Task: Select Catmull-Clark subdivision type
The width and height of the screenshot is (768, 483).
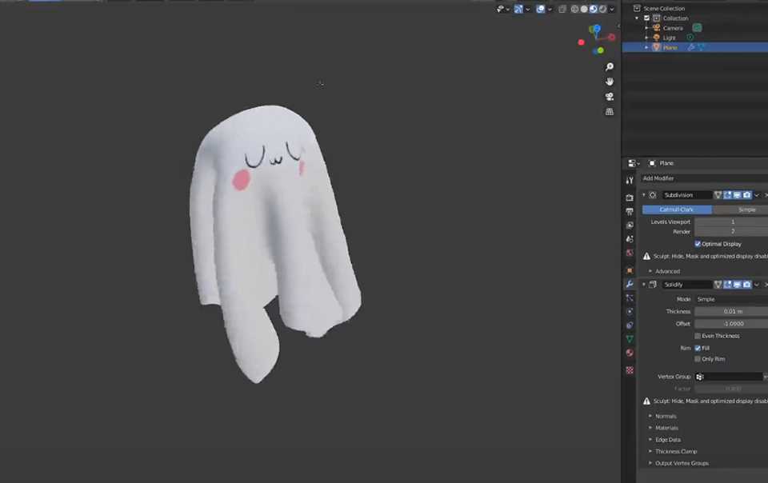Action: coord(677,210)
